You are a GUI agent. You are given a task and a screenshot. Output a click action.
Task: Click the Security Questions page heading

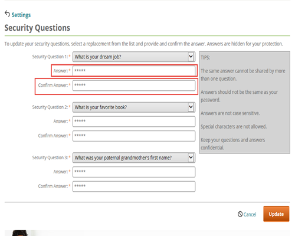37,28
